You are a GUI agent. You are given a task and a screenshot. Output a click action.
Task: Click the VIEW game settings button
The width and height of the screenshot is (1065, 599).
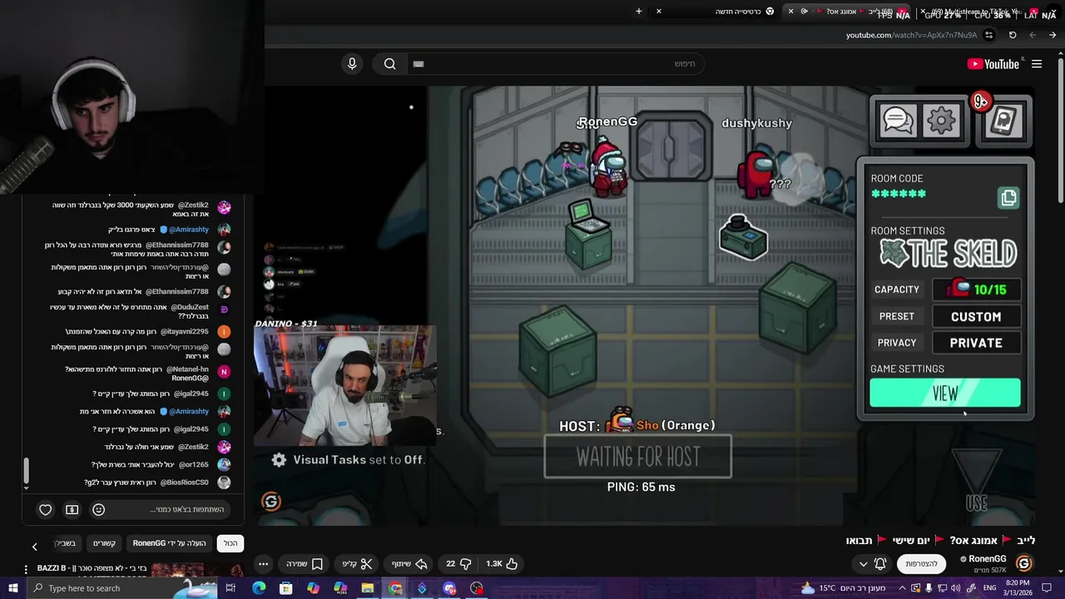point(945,394)
